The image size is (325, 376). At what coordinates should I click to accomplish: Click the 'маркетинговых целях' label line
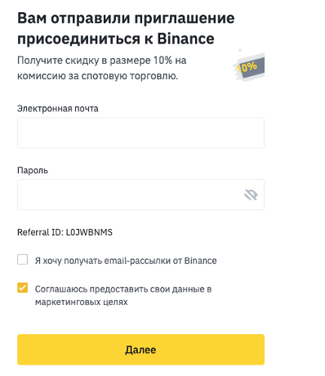(82, 302)
